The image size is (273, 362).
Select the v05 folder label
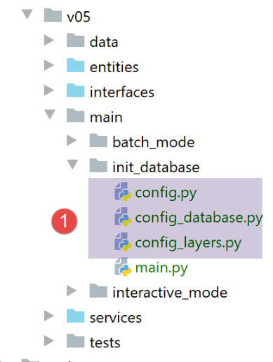[79, 17]
